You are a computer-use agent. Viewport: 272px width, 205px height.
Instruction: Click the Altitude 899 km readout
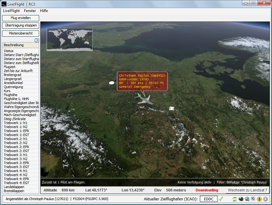pyautogui.click(x=59, y=190)
